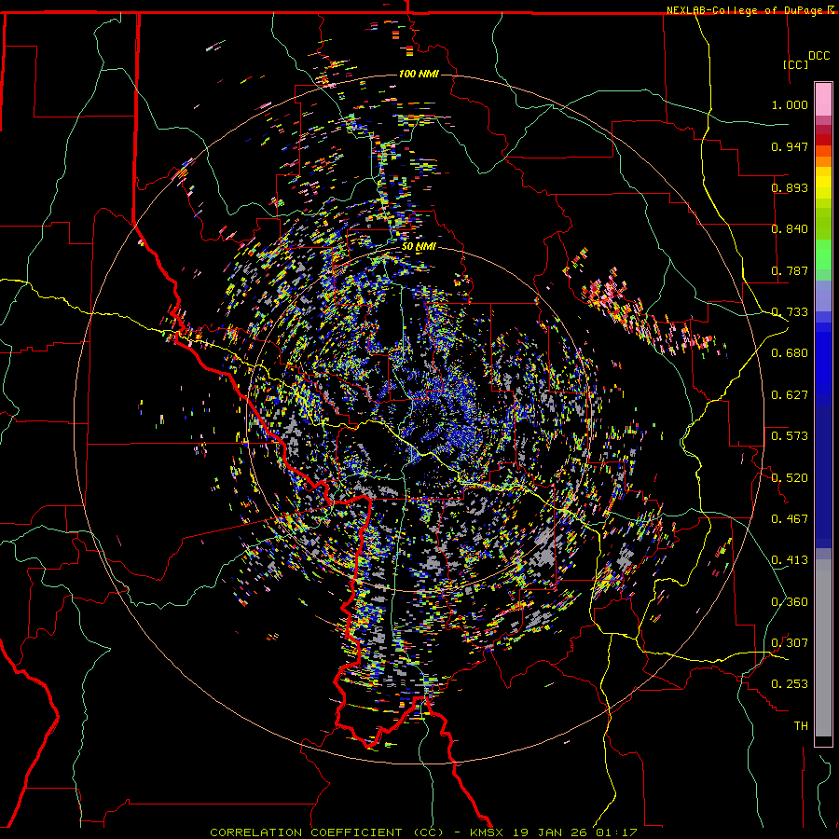Select the 0.573 legend value
This screenshot has width=839, height=839.
(x=790, y=435)
